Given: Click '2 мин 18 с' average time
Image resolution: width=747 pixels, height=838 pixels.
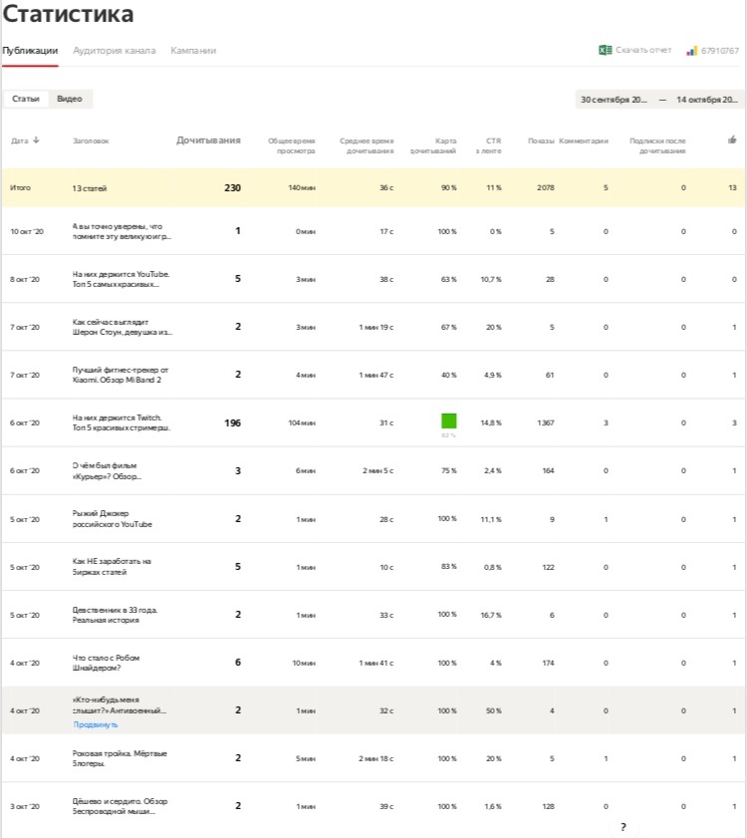Looking at the screenshot, I should (x=377, y=758).
